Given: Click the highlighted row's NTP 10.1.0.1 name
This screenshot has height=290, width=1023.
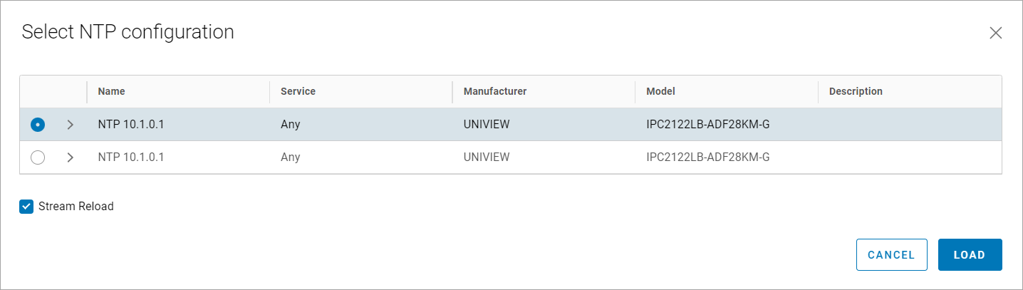Looking at the screenshot, I should tap(131, 125).
